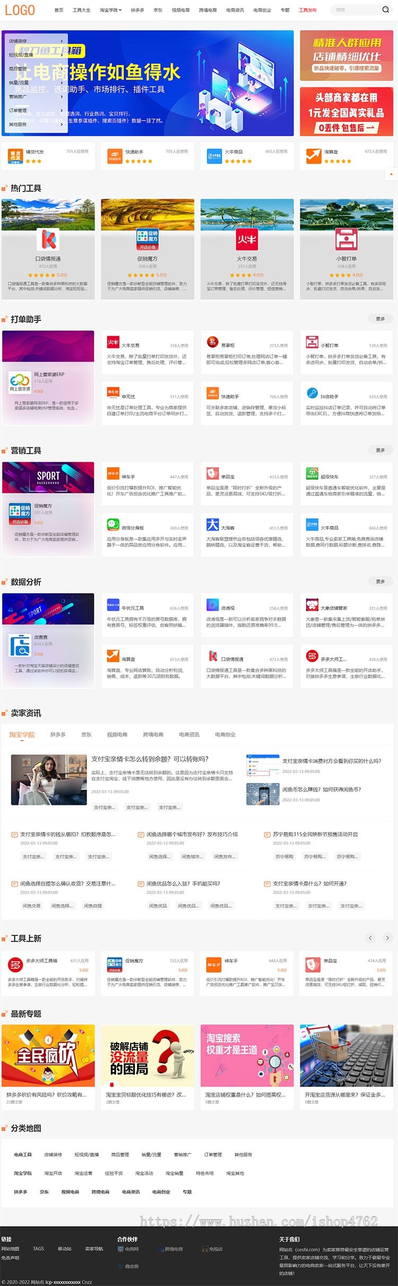Click the 抖店助手 icon in 打单助手
This screenshot has height=1286, width=398.
(x=312, y=393)
